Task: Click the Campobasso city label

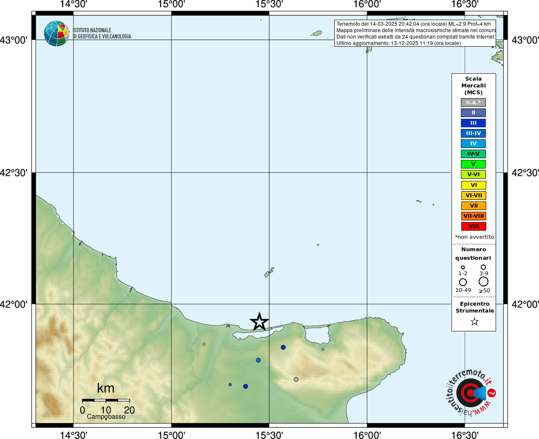Action: click(106, 417)
